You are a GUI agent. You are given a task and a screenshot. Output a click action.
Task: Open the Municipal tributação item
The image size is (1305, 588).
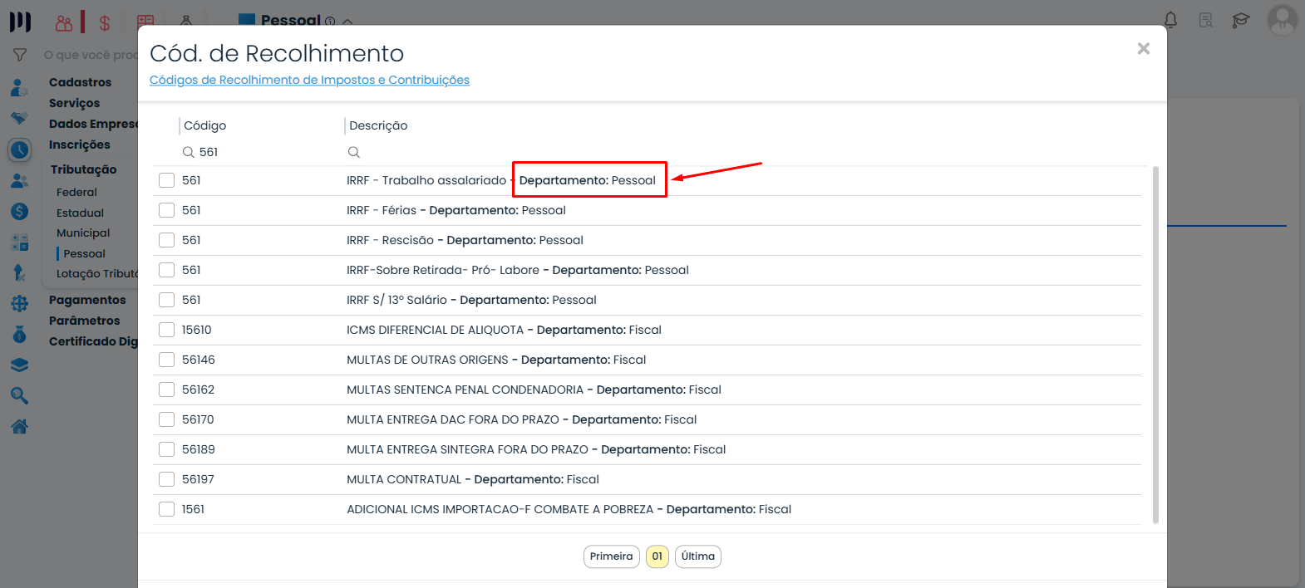click(x=83, y=233)
